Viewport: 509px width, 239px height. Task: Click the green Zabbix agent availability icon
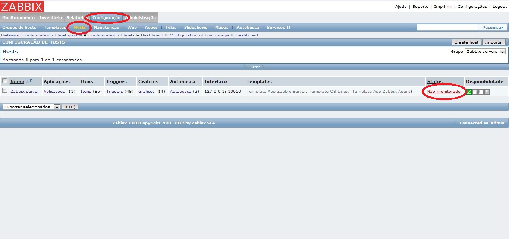click(x=469, y=92)
